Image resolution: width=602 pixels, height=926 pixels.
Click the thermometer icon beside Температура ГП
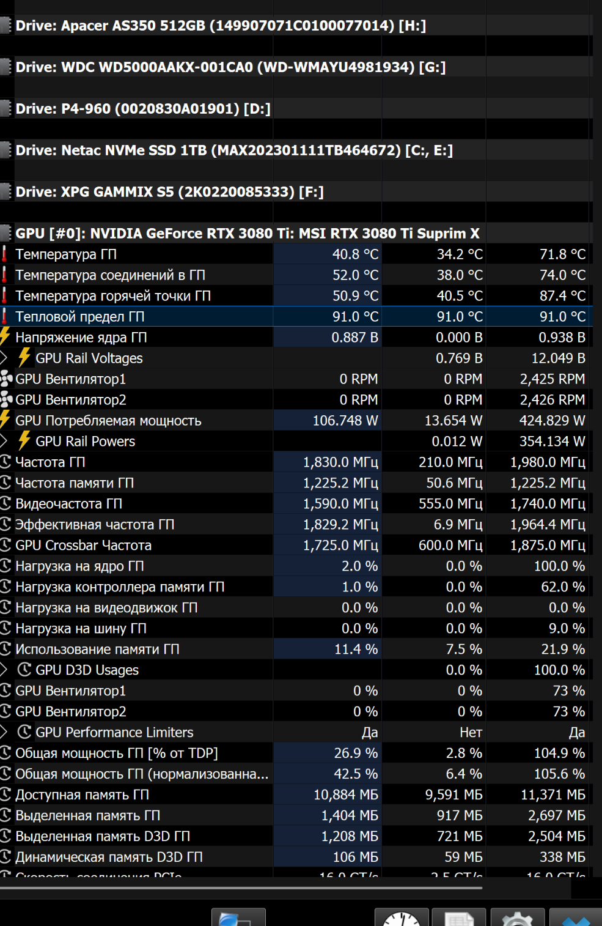[x=4, y=254]
